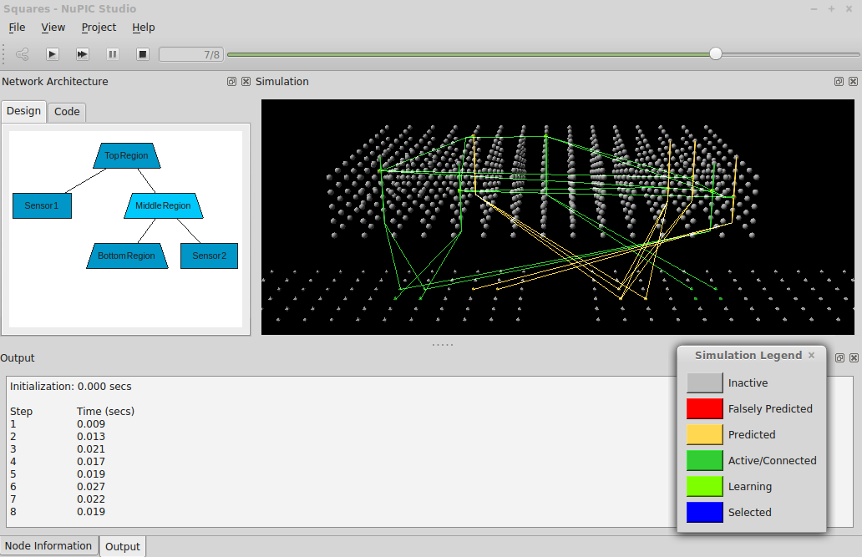Viewport: 862px width, 557px height.
Task: Open the View menu
Action: 53,28
